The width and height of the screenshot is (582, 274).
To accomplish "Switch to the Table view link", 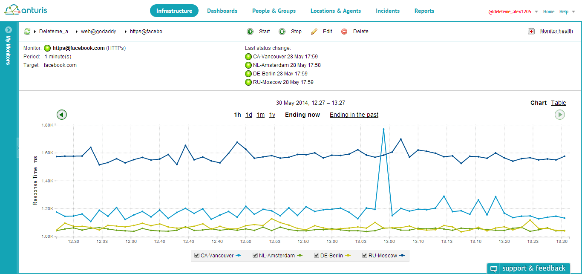I will pyautogui.click(x=558, y=103).
